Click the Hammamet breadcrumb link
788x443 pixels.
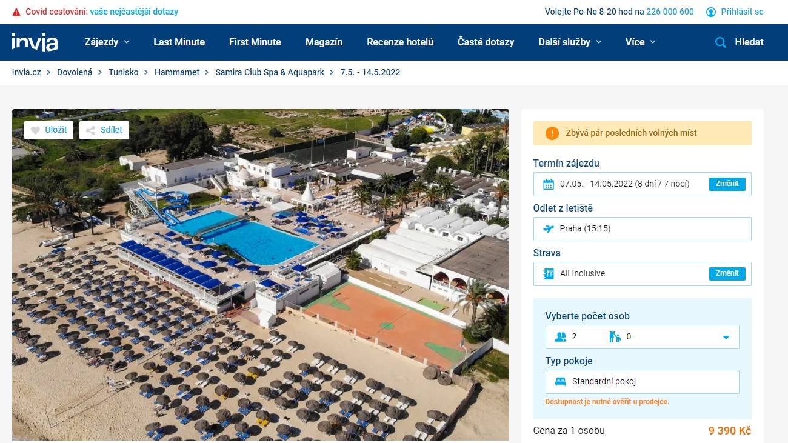[177, 72]
